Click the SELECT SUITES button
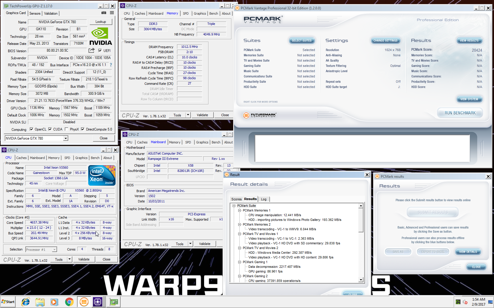494x308 pixels. click(302, 40)
